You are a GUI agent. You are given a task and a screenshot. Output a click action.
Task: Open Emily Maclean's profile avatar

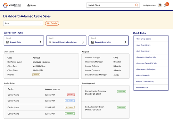[x=160, y=5]
